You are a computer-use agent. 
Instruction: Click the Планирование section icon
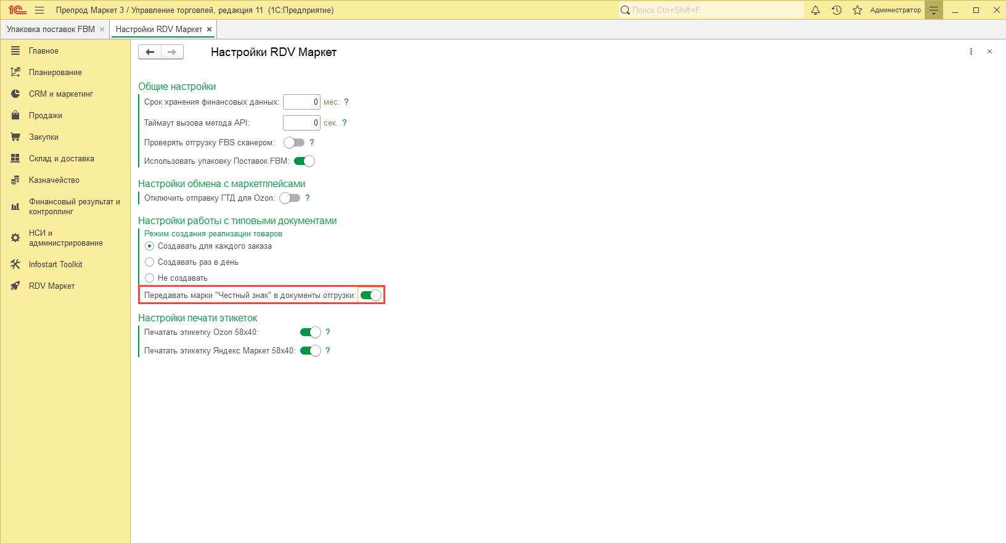pos(15,72)
